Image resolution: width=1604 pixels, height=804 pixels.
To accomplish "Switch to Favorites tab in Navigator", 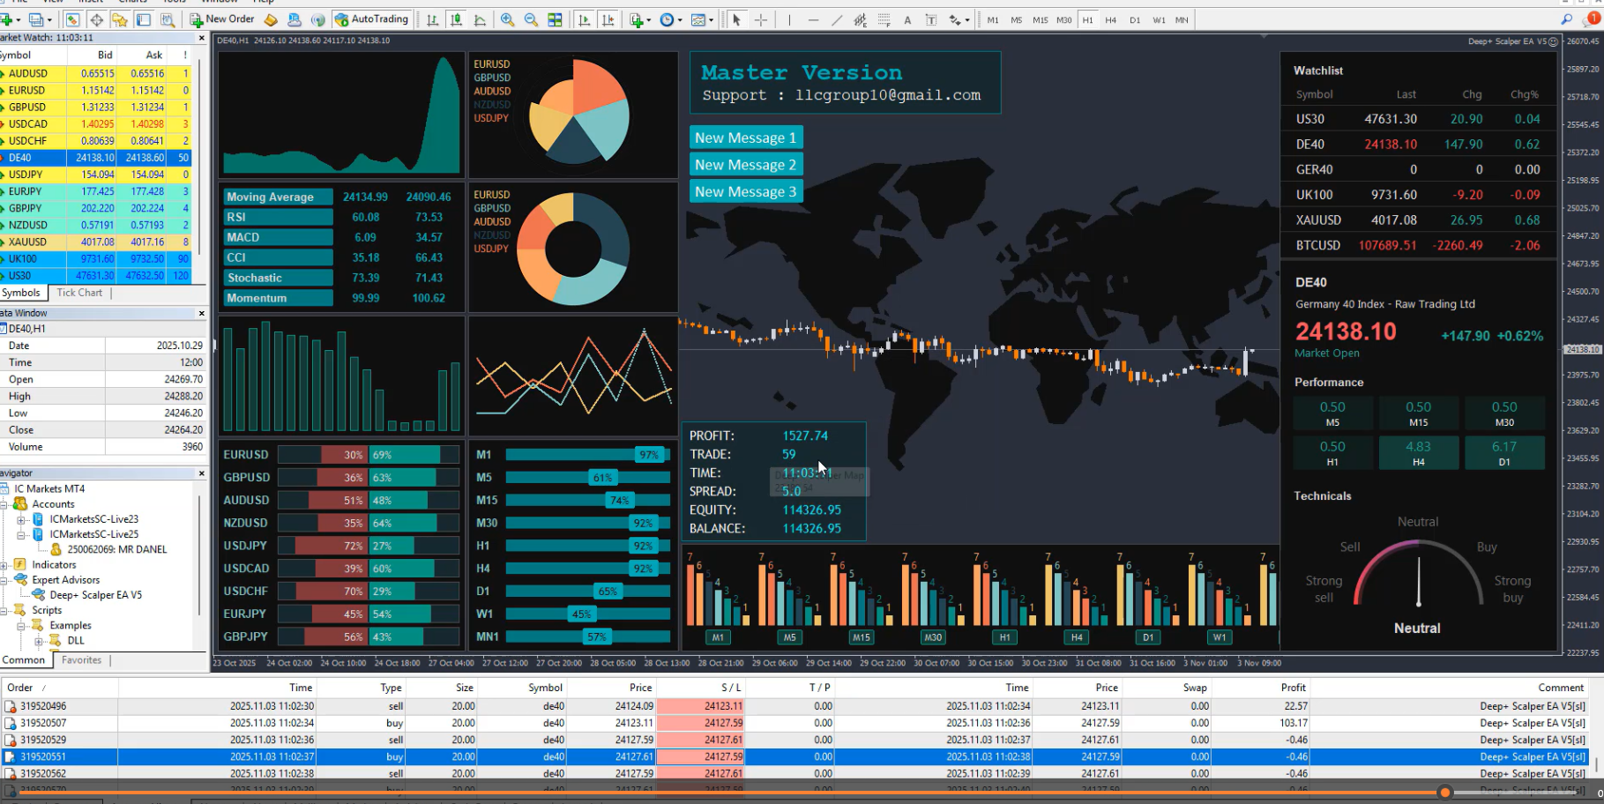I will coord(81,659).
